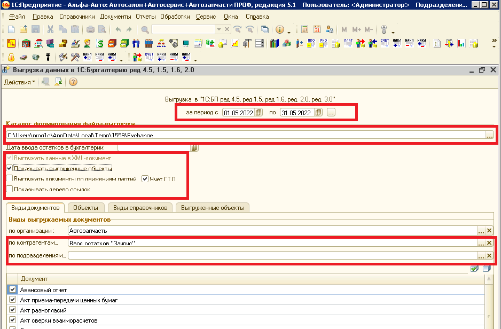Open the Файл menu

tap(17, 17)
